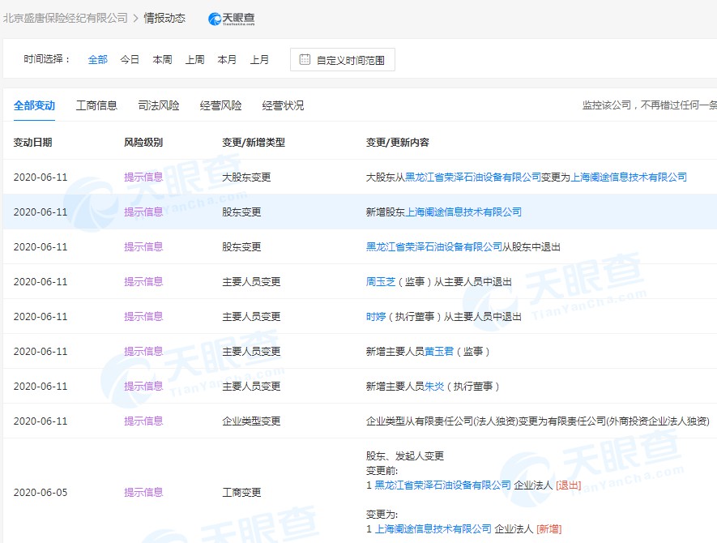Viewport: 717px width, 543px height.
Task: Open 司法风险 tab
Action: (159, 105)
